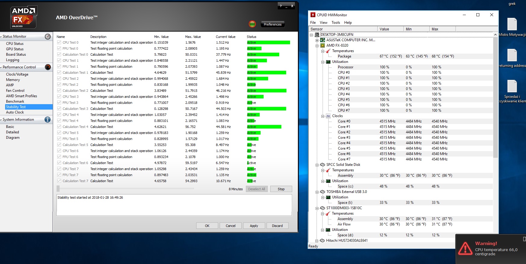The height and width of the screenshot is (264, 526).
Task: Uncheck the FPU Test 0 checkbox
Action: point(59,48)
